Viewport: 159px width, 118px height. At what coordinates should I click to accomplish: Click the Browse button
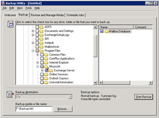tap(63, 109)
